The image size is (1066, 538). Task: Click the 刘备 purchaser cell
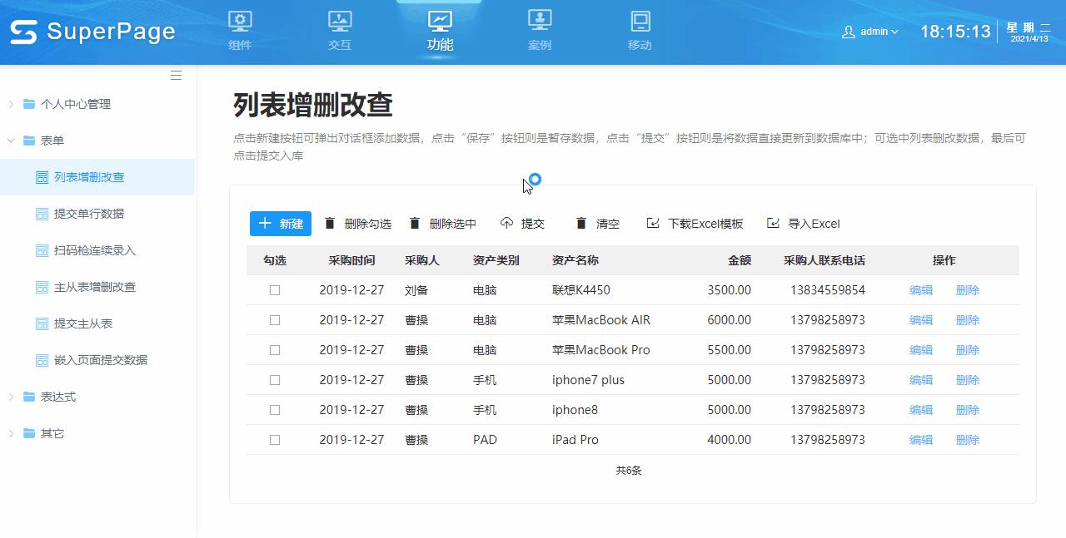pos(416,290)
